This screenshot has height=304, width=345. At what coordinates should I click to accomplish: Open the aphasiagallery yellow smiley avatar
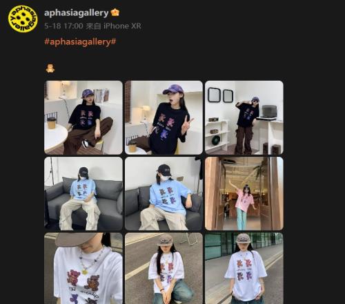click(x=23, y=19)
